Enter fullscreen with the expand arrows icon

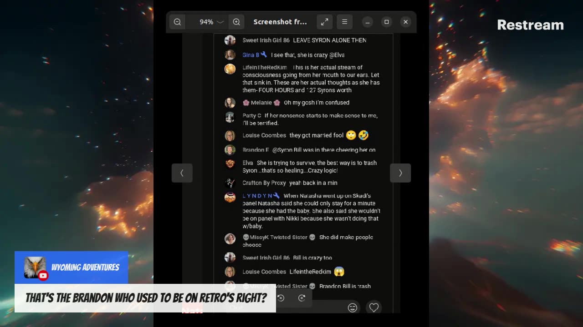[325, 22]
